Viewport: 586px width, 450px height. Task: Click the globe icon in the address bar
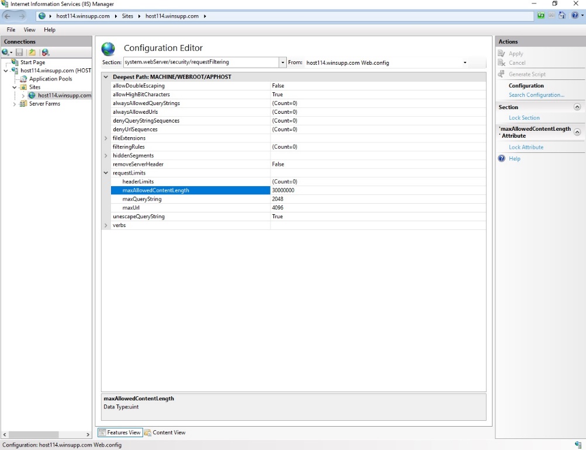[42, 16]
